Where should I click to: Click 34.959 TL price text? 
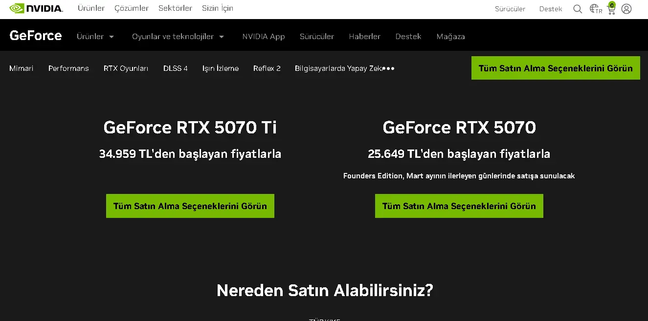tap(190, 154)
